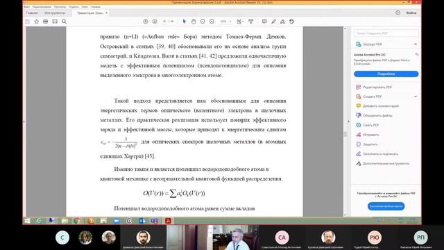Go to next page with down arrow icon

coord(155,22)
